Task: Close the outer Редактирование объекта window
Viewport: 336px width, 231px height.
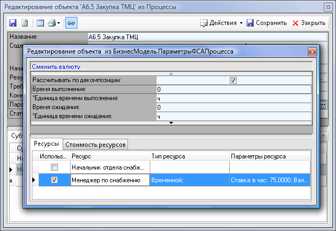Action: (328, 7)
